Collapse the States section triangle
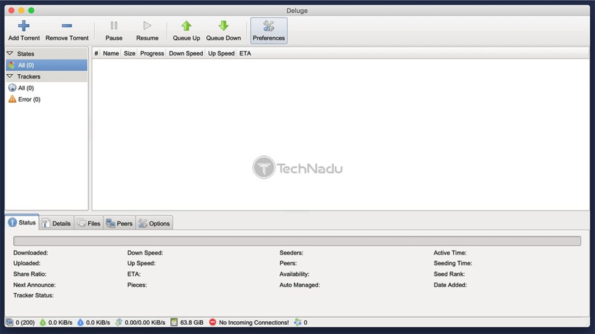Viewport: 595px width, 334px height. coord(10,53)
